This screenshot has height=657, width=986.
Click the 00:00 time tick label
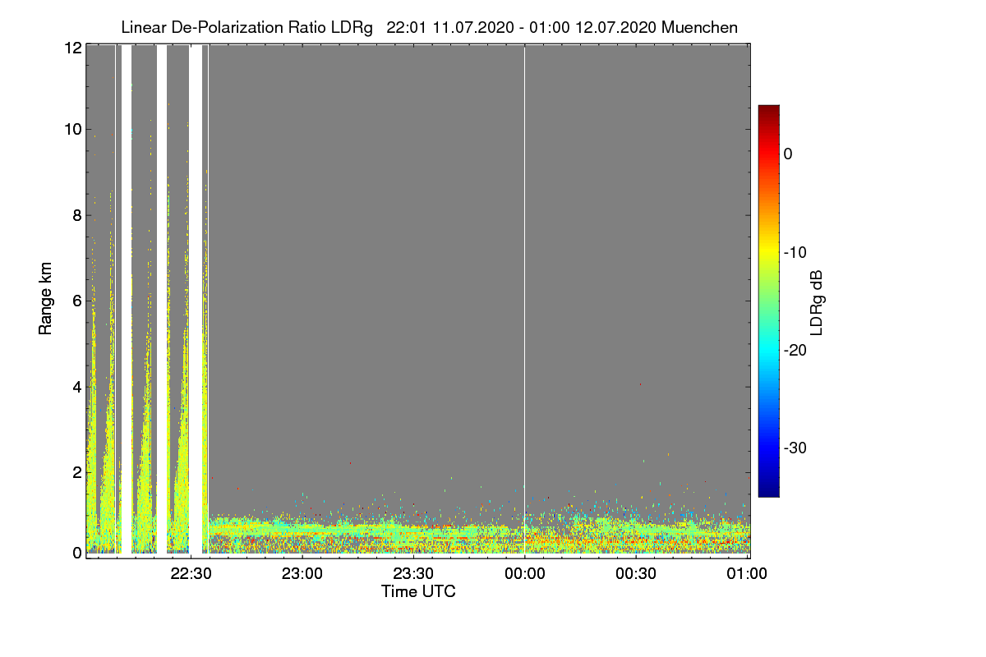[x=525, y=574]
